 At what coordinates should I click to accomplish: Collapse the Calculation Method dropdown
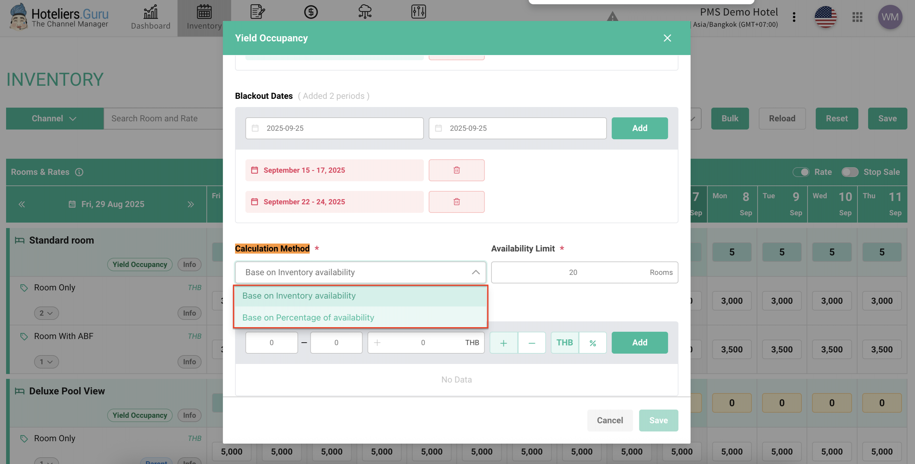pos(475,272)
